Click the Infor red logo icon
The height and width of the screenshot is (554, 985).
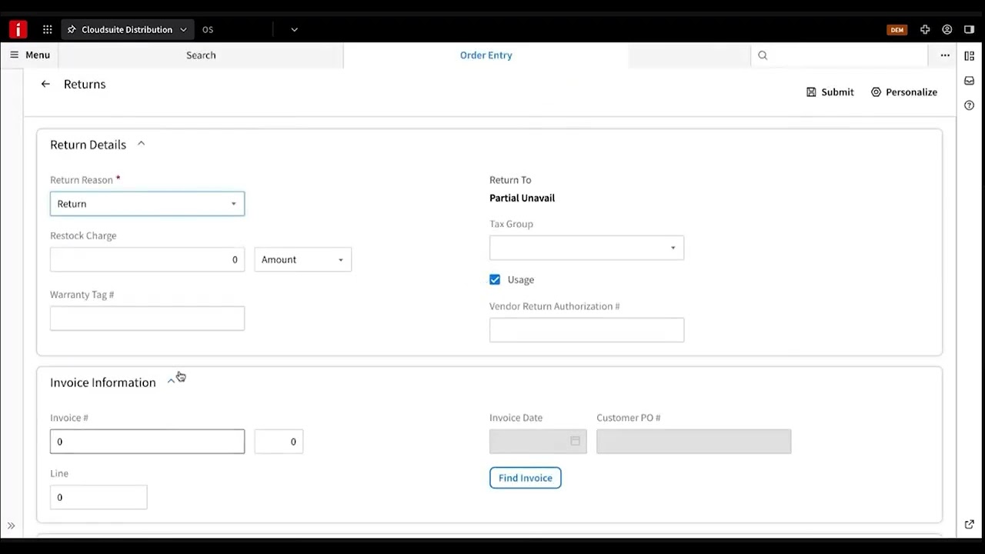(x=18, y=29)
